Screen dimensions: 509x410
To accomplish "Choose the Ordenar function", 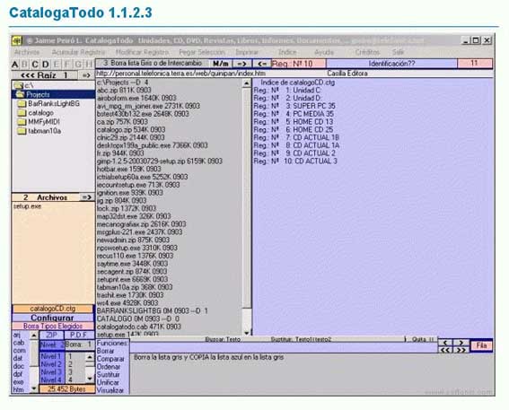I will tap(109, 367).
